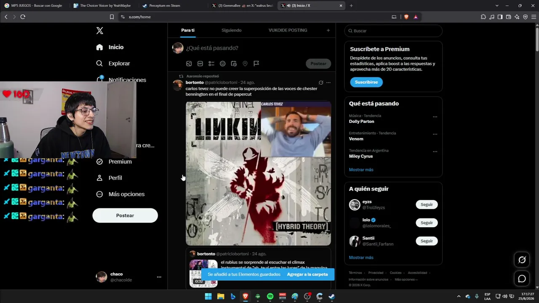Schedule the post with calendar icon
Screen dimensions: 539x303
pyautogui.click(x=234, y=64)
